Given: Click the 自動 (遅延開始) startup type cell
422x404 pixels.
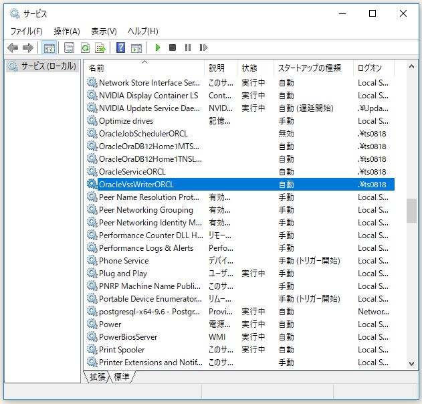Looking at the screenshot, I should point(306,108).
